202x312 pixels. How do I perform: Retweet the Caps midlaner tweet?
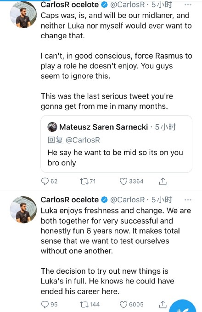tap(87, 181)
